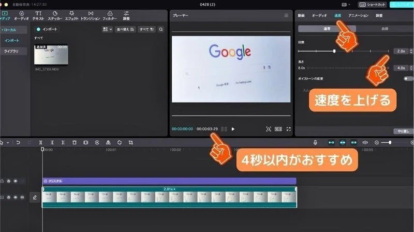Click the speed multiplier slider handle
414x232 pixels.
tap(334, 51)
